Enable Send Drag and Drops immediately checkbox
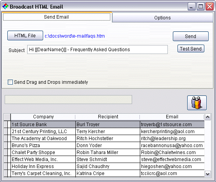Screen dimensions: 216x182 [x=10, y=82]
